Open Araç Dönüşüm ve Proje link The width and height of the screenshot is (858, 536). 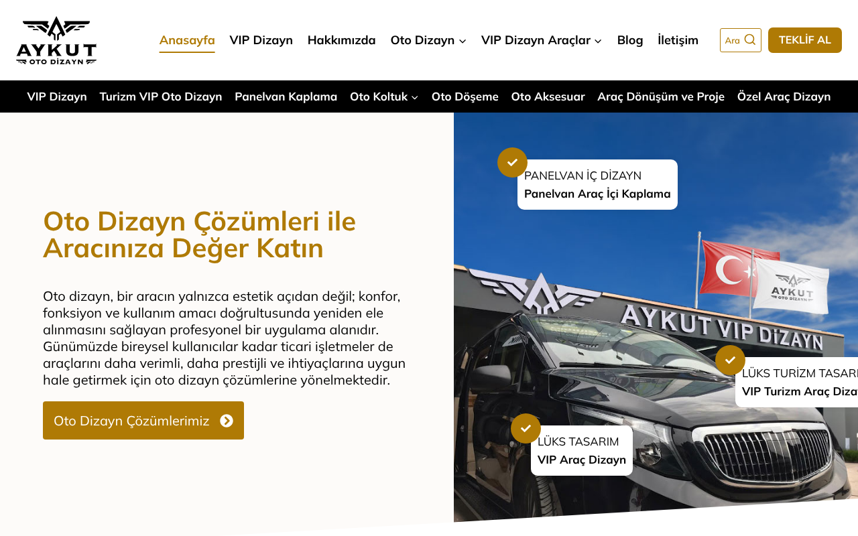(x=661, y=96)
